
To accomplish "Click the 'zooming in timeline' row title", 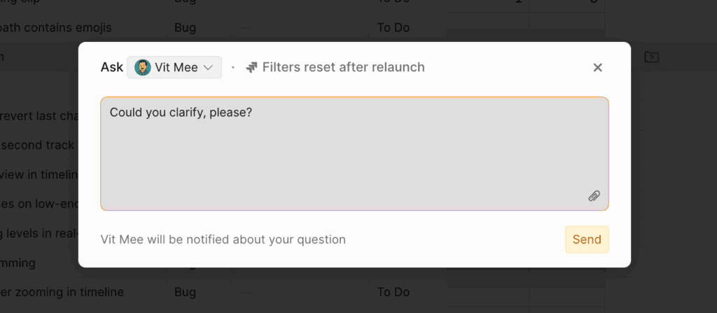I will click(62, 292).
